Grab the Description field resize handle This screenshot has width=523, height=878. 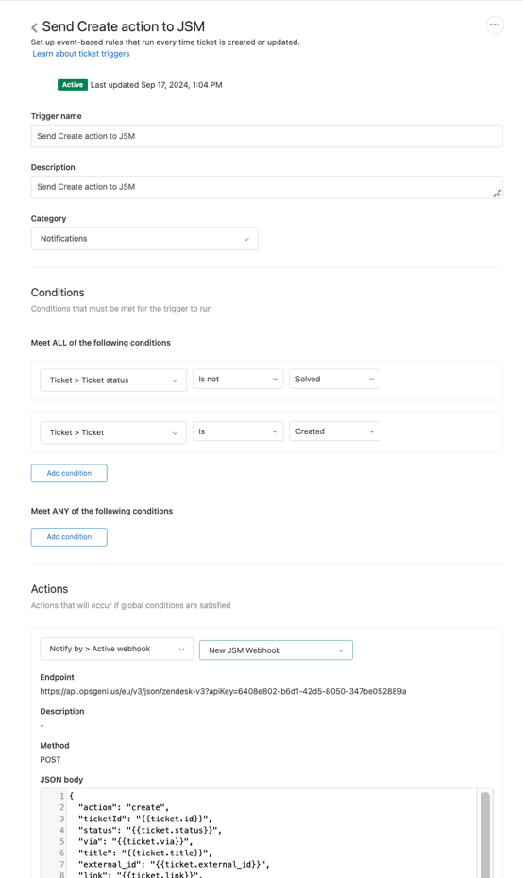tap(498, 194)
